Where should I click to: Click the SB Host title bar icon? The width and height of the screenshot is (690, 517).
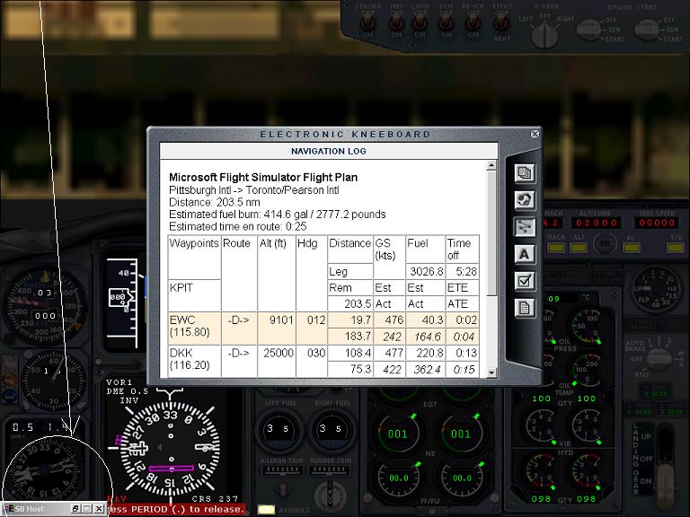click(x=8, y=509)
